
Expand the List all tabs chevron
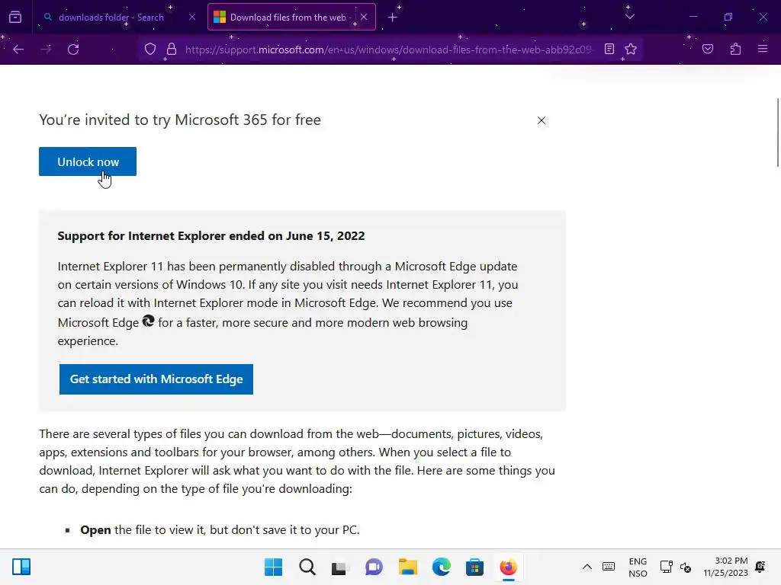coord(629,17)
